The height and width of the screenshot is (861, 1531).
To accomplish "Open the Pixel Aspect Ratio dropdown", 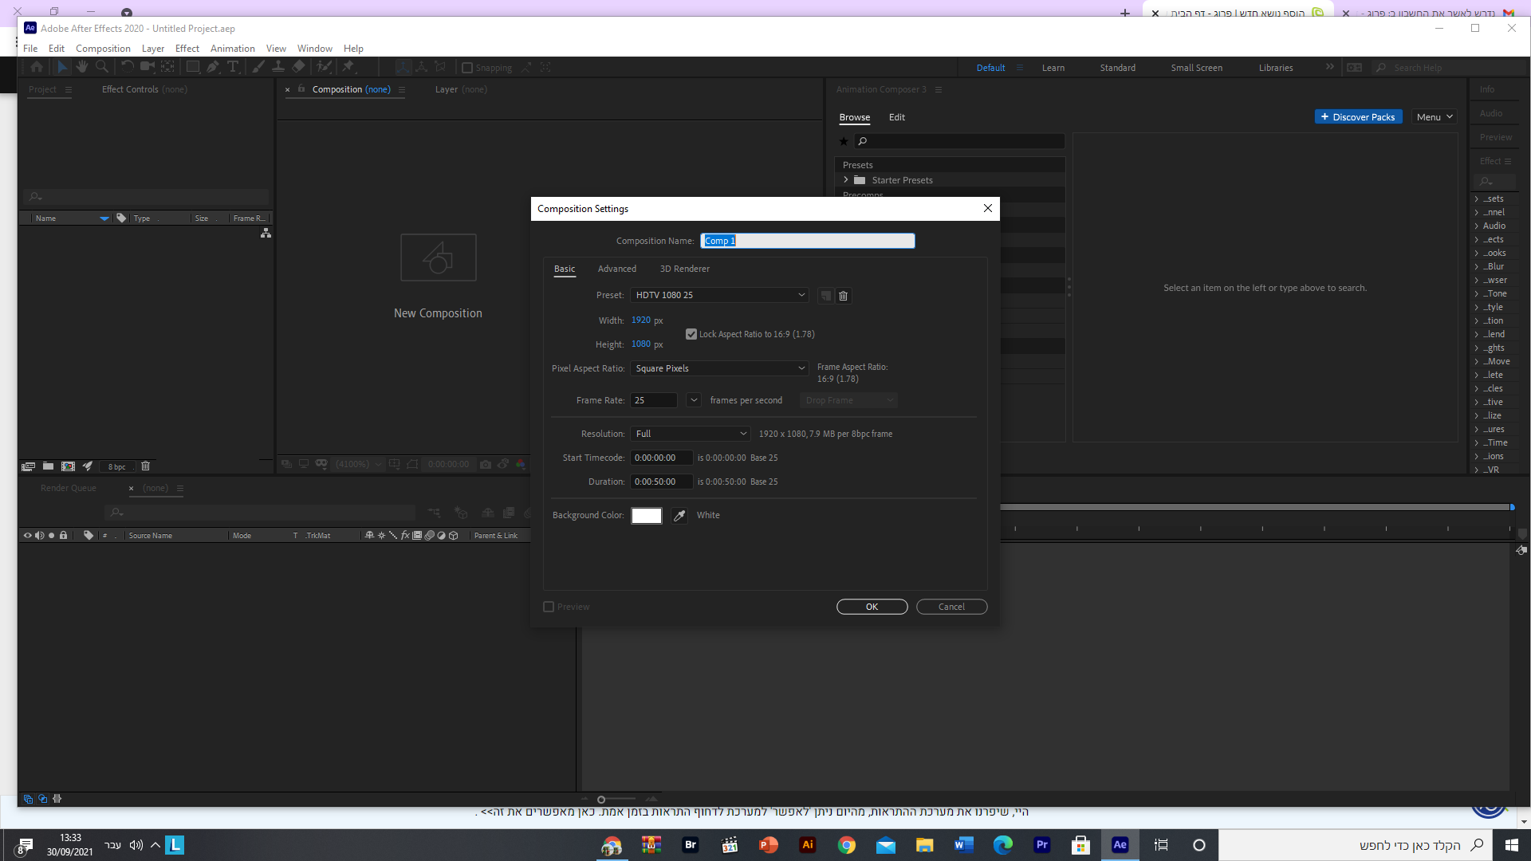I will point(719,368).
